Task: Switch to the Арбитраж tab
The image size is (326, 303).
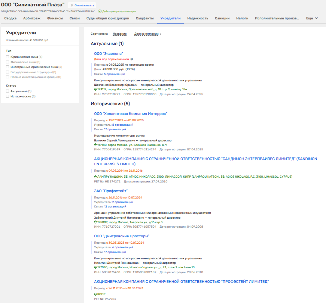Action: [32, 18]
